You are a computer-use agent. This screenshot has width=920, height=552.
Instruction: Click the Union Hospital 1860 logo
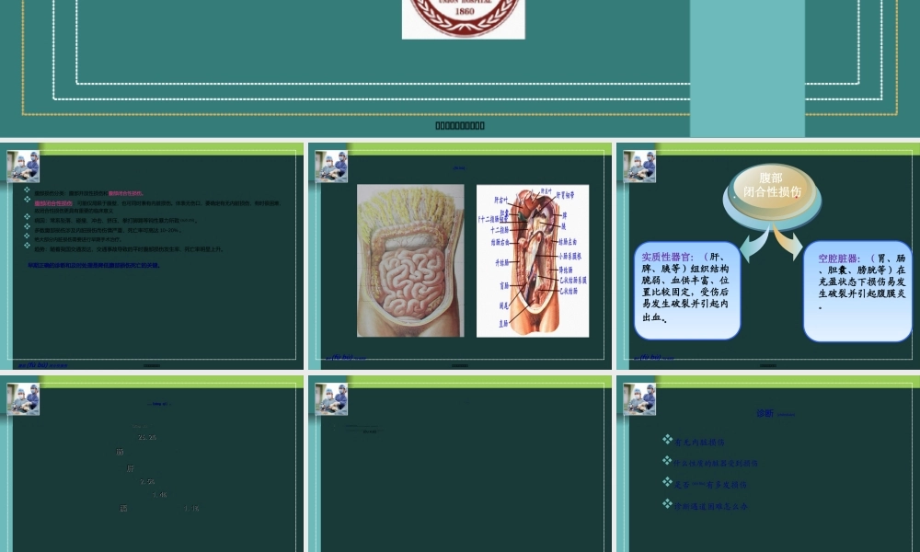click(x=463, y=18)
